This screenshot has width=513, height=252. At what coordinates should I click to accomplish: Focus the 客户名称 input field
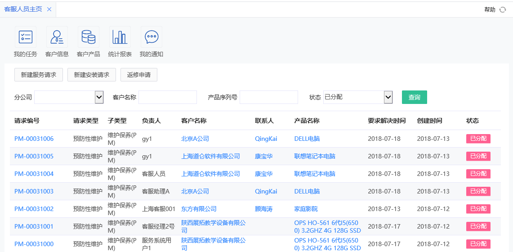click(168, 97)
